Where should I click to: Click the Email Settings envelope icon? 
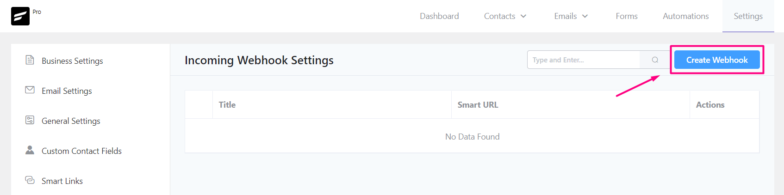coord(30,90)
